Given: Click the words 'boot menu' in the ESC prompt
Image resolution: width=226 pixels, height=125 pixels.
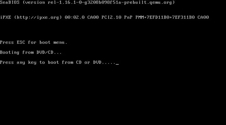Looking at the screenshot, I should point(52,42).
